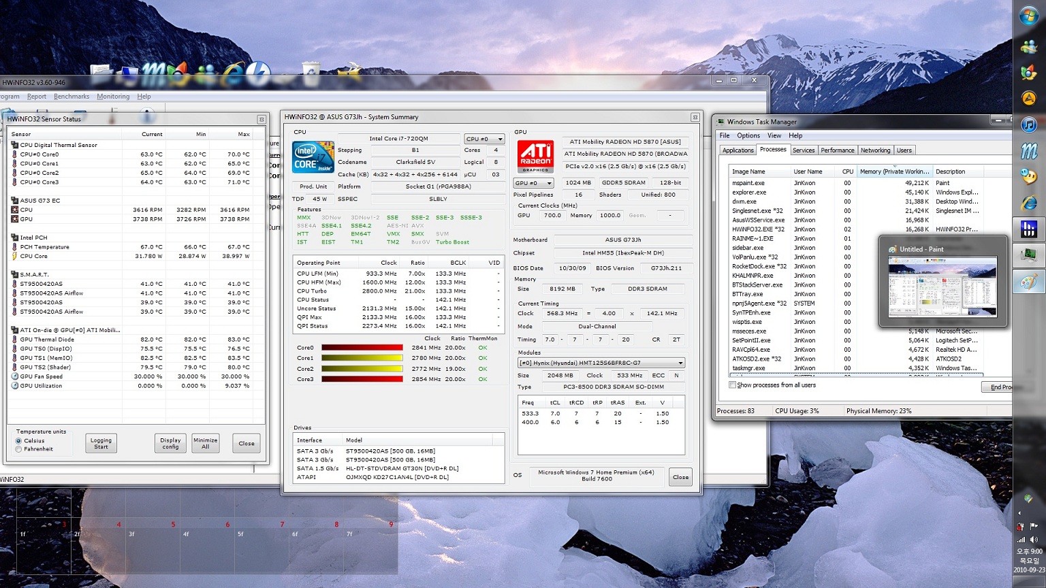The height and width of the screenshot is (588, 1046).
Task: Click the power/battery tray icon
Action: [x=1021, y=526]
